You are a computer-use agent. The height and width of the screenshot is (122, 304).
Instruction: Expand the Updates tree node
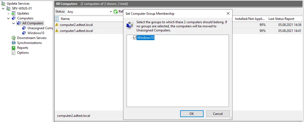[8, 13]
